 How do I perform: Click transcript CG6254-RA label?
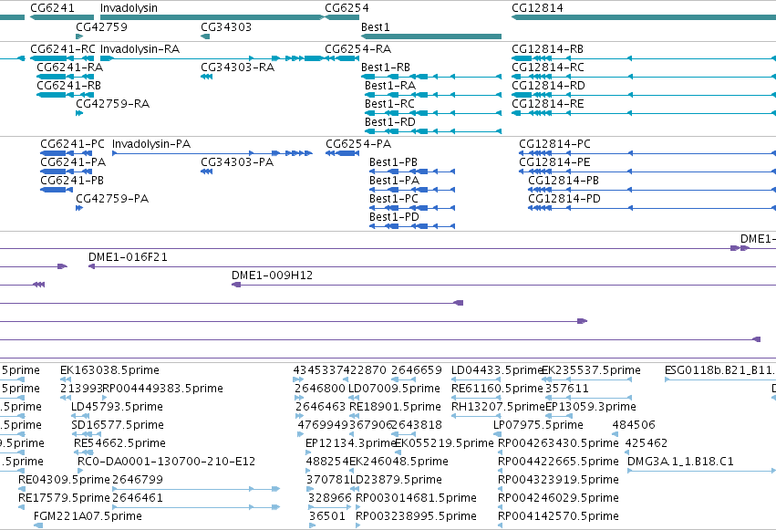[x=357, y=49]
